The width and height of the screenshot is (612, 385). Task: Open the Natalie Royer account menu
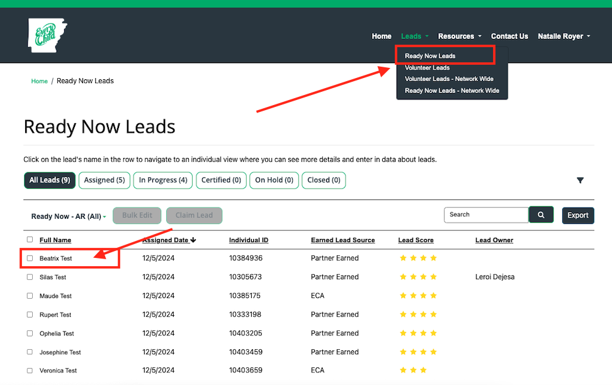[x=564, y=36]
